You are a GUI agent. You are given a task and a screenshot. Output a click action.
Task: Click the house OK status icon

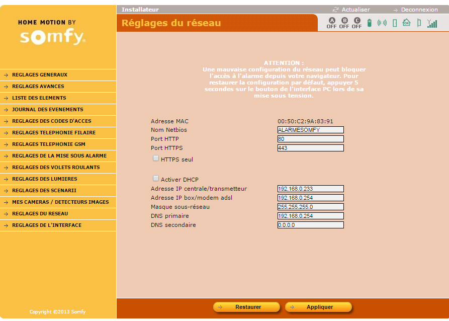(x=406, y=23)
